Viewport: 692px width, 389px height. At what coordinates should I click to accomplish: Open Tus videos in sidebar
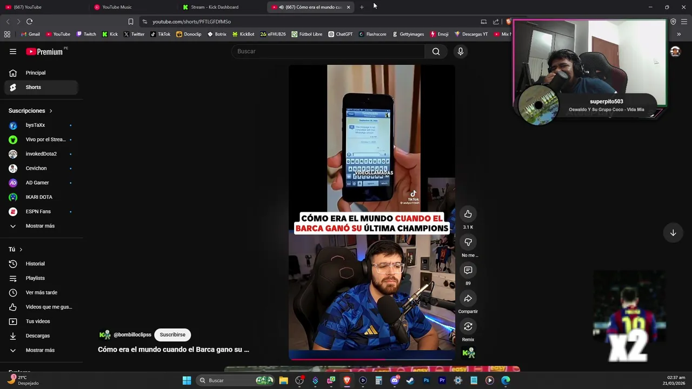coord(41,321)
